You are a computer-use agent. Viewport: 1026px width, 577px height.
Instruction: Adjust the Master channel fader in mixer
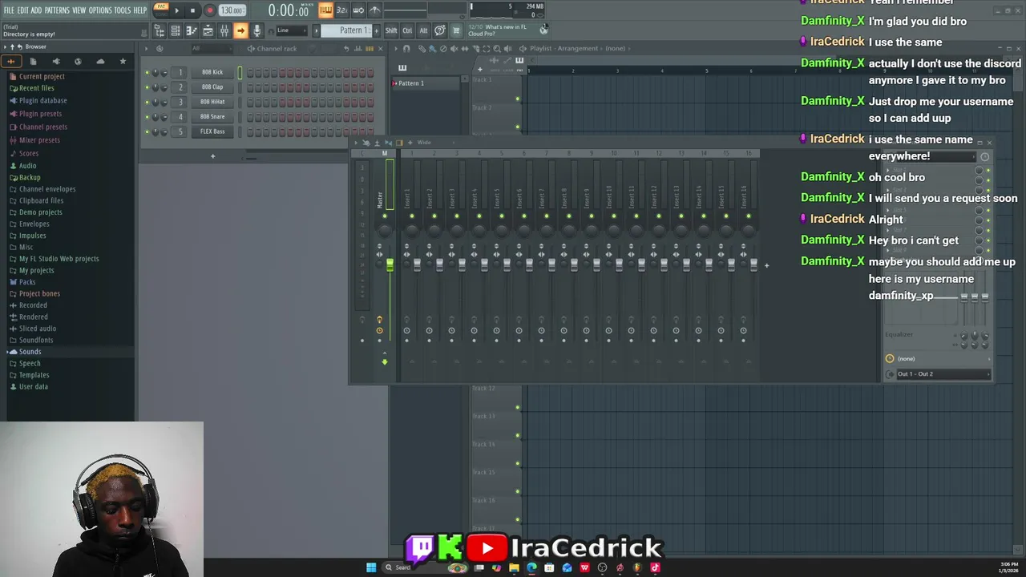[390, 264]
